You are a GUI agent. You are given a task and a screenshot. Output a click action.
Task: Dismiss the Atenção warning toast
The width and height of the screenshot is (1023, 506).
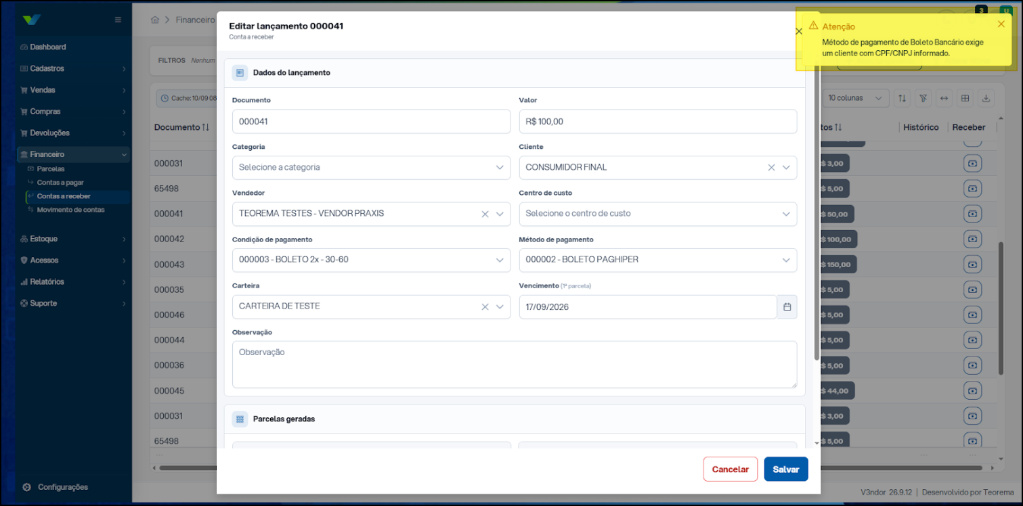(x=1001, y=24)
